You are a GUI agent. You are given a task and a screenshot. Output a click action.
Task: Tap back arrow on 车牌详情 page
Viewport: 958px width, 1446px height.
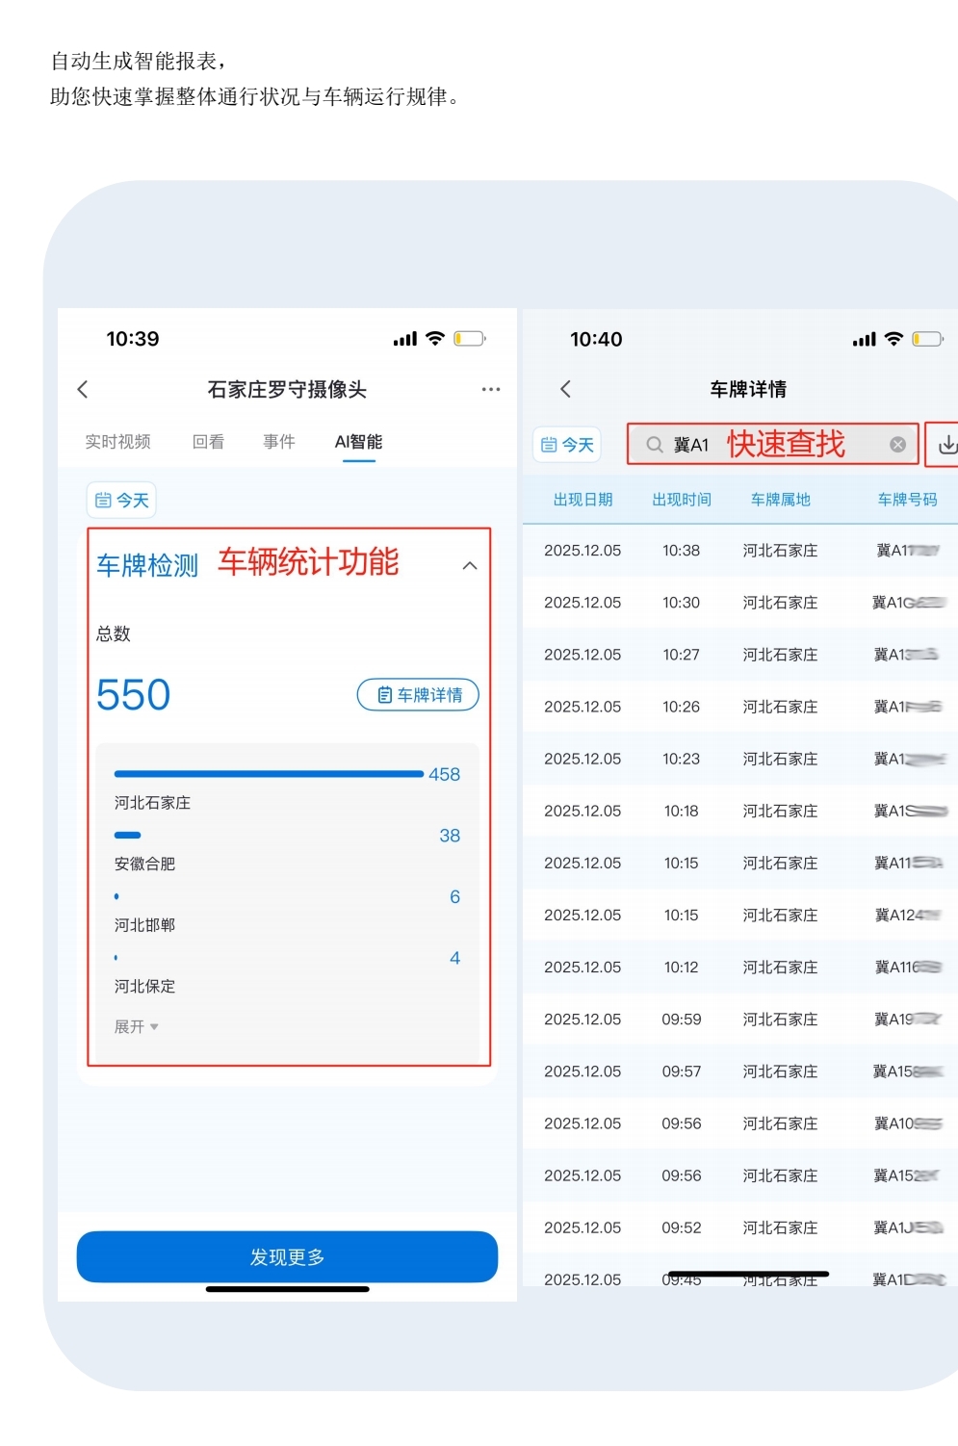point(566,389)
